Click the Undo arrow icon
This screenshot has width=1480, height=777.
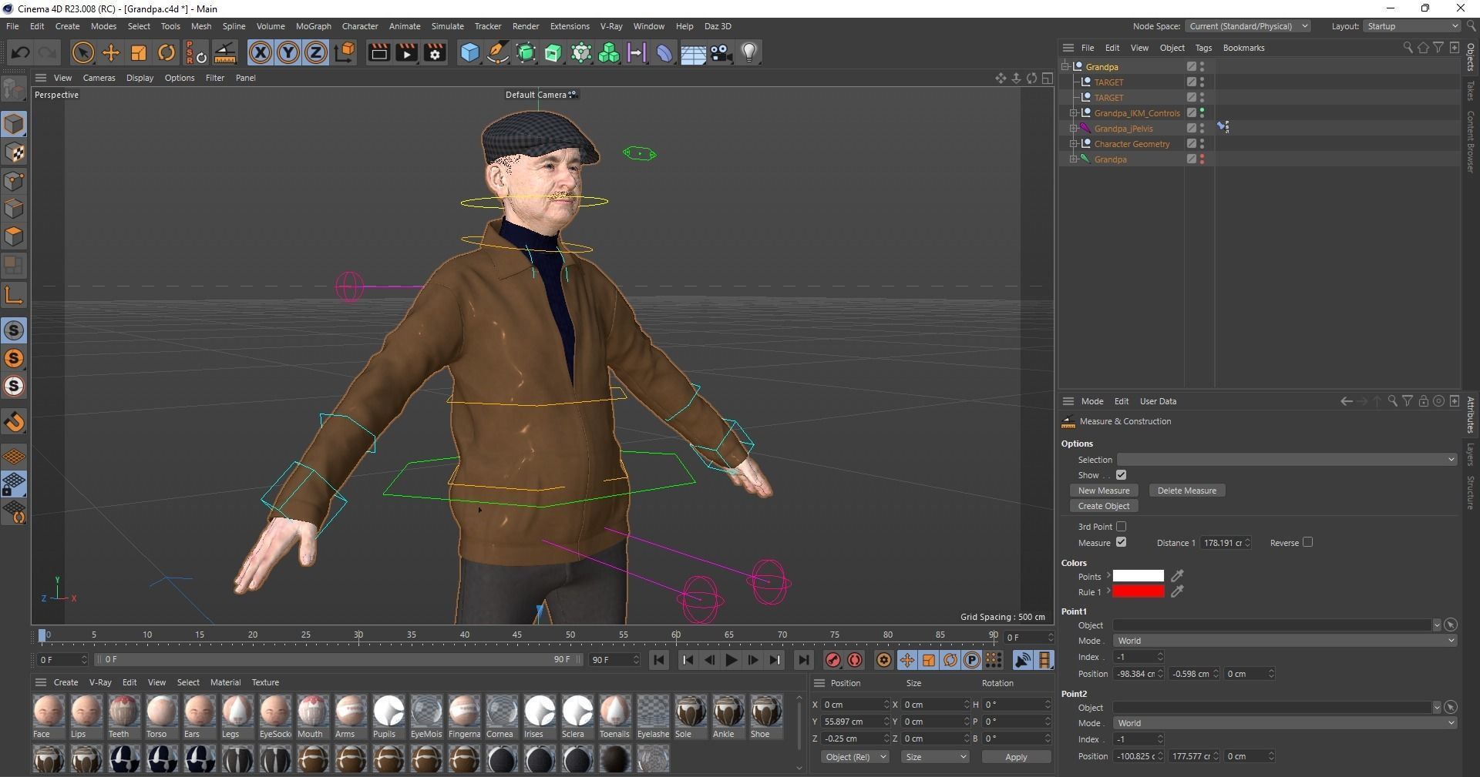(x=20, y=52)
